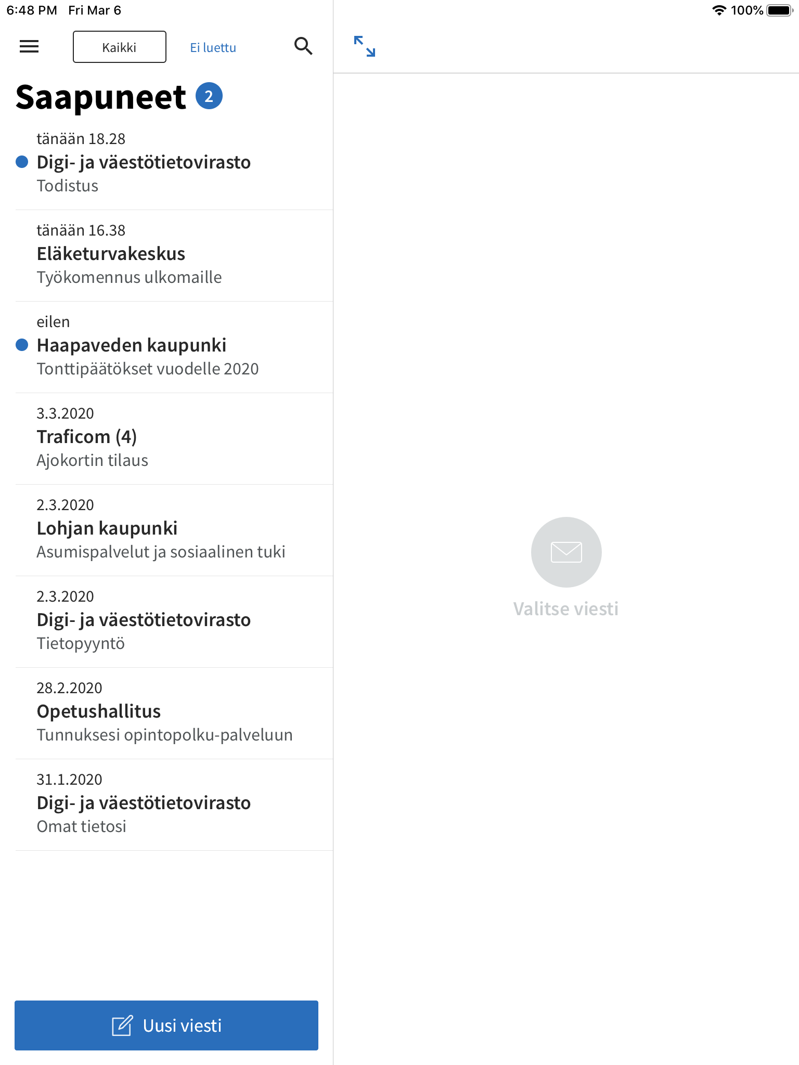Open the Omat tietosi message

click(174, 805)
